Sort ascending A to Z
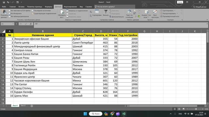This screenshot has height=117, width=209. (x=91, y=12)
